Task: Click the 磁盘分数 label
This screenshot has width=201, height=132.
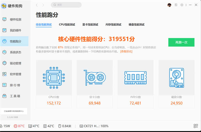Action: tap(177, 97)
